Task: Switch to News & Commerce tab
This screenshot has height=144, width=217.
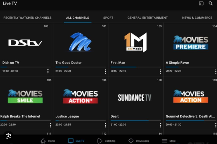Action: pos(197,18)
